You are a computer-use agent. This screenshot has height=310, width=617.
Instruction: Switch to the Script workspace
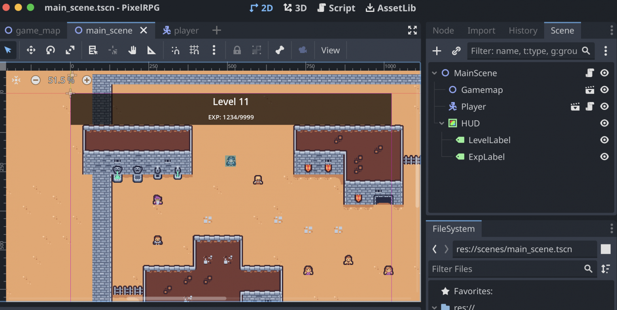pos(337,8)
